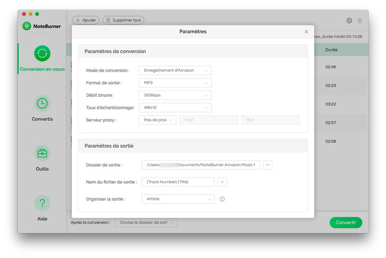Open the hamburger menu icon
386x258 pixels.
(x=359, y=21)
